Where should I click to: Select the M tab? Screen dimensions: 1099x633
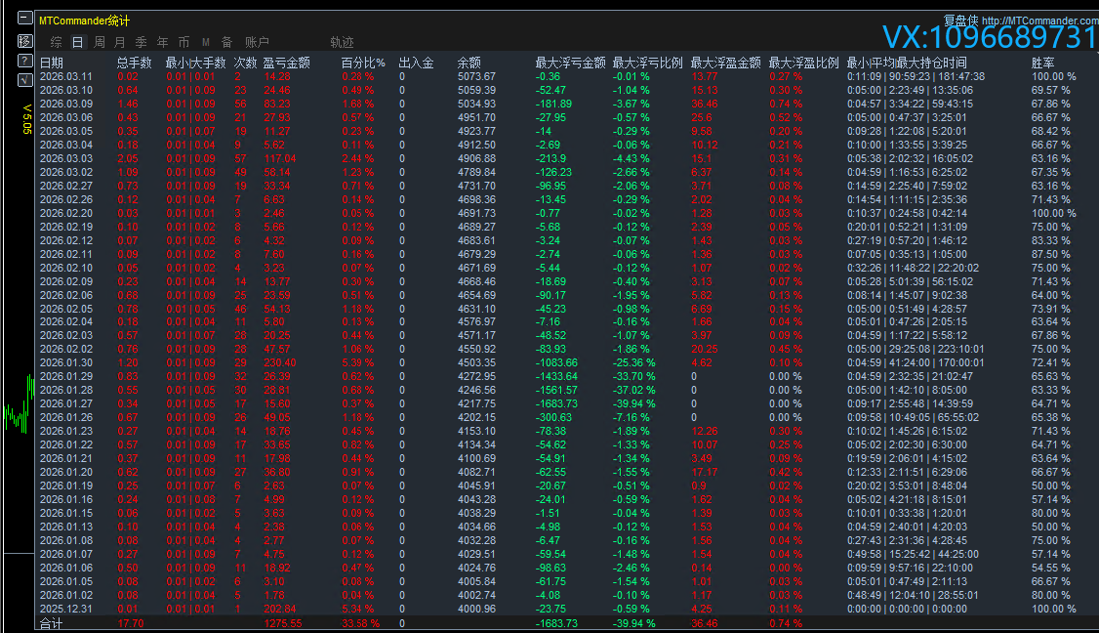pos(205,42)
